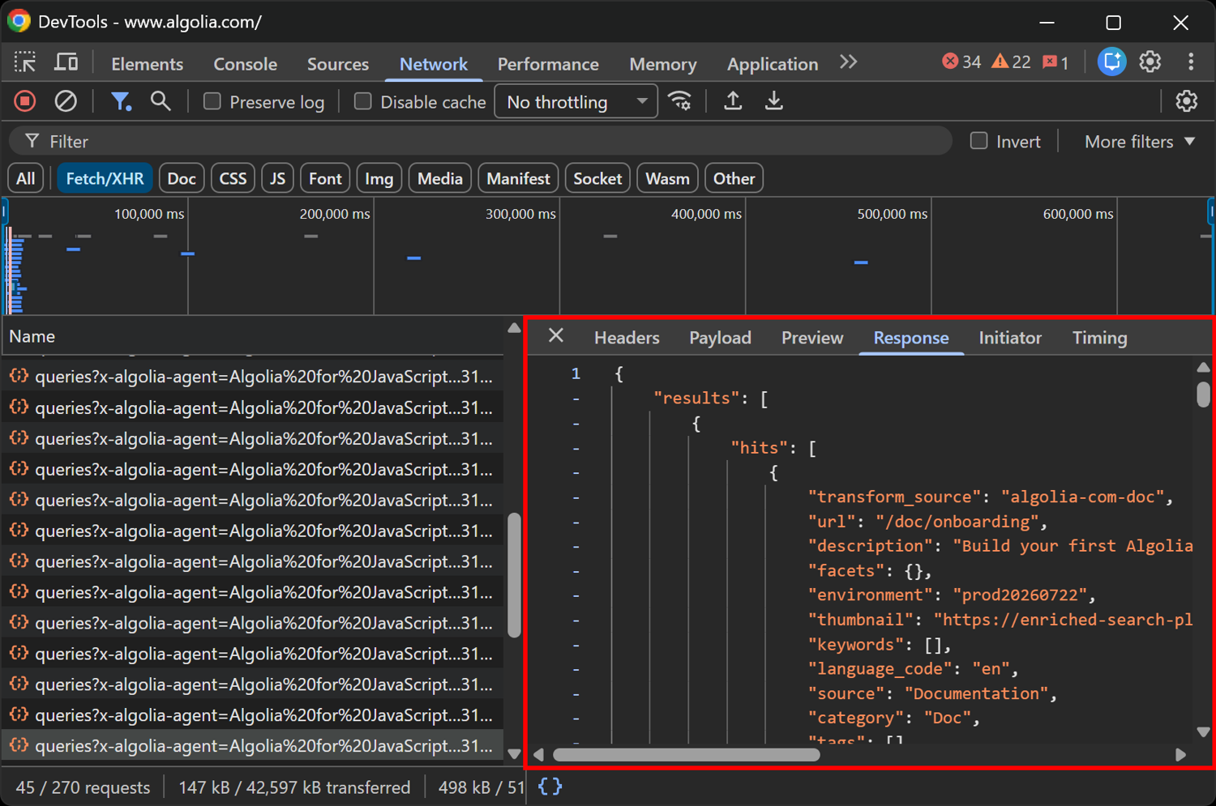Viewport: 1216px width, 806px height.
Task: Click the request list vertical scrollbar thumb
Action: click(x=514, y=574)
